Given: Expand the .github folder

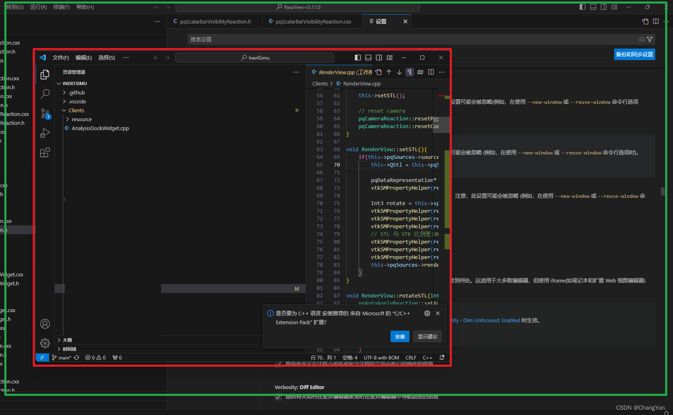Looking at the screenshot, I should (74, 92).
